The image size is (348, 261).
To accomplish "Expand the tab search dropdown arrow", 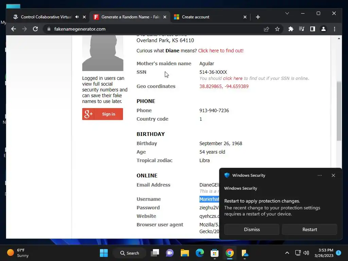I will (287, 13).
